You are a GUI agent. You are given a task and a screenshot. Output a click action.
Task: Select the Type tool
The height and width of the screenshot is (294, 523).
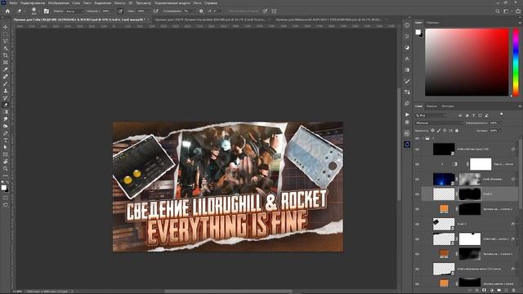coord(6,140)
